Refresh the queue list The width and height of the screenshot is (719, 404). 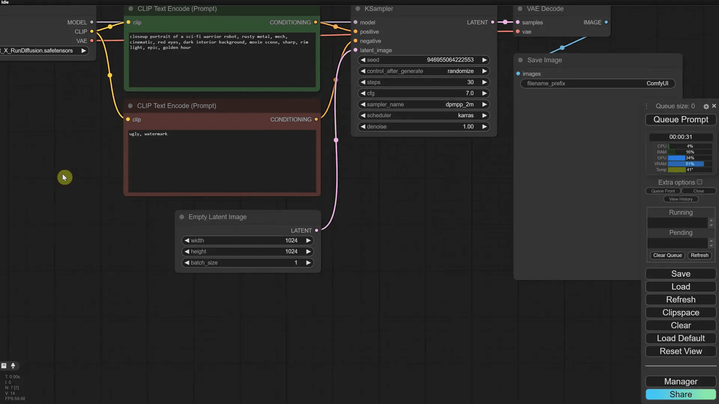pyautogui.click(x=699, y=255)
